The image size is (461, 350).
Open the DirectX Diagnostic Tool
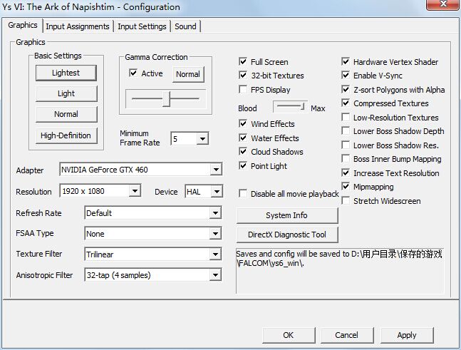(x=286, y=235)
